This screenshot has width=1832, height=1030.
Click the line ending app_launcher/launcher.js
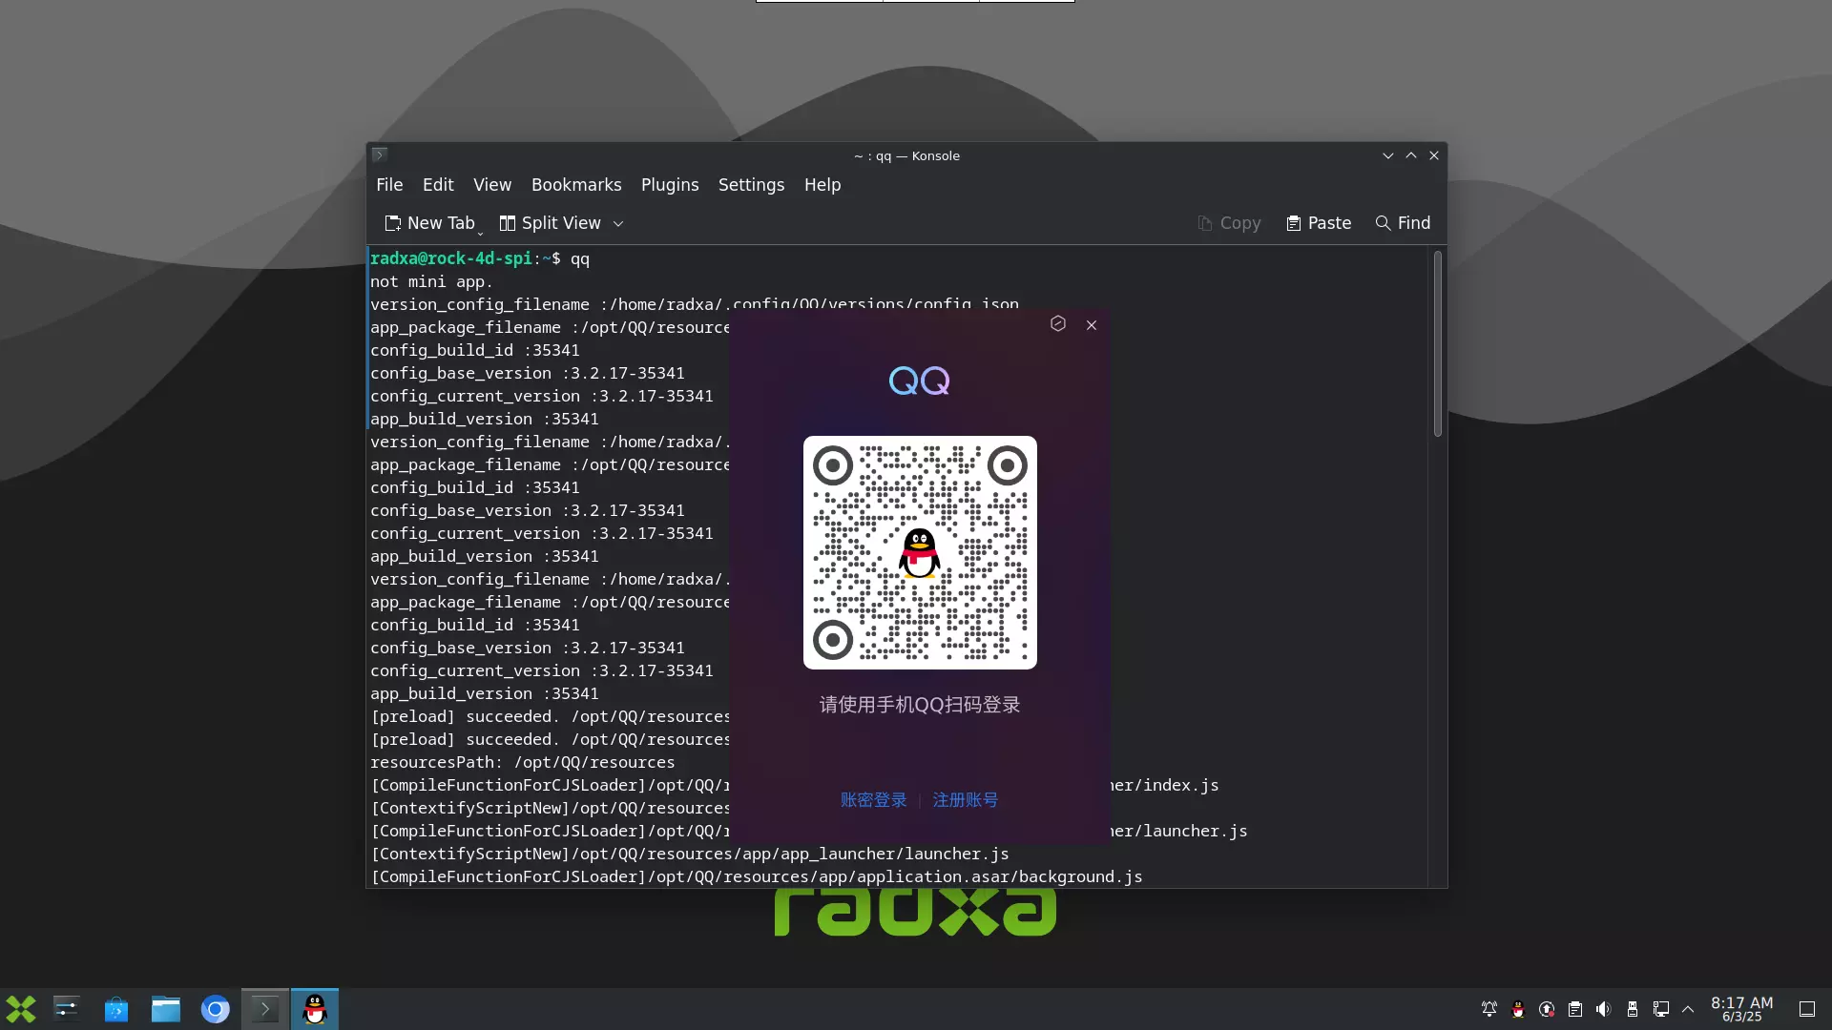(690, 854)
